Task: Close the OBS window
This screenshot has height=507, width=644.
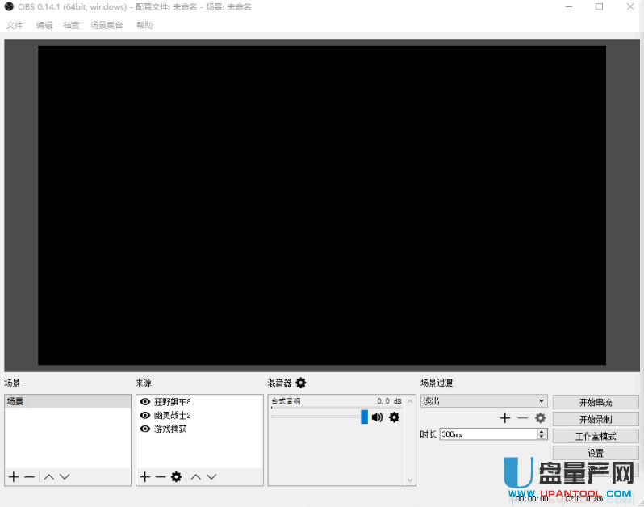Action: [630, 7]
